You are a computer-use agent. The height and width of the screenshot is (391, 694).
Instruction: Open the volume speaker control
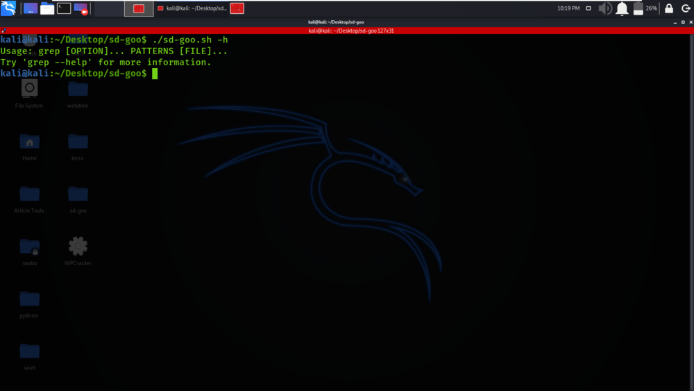[605, 8]
